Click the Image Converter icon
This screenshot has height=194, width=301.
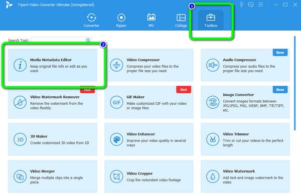click(213, 102)
